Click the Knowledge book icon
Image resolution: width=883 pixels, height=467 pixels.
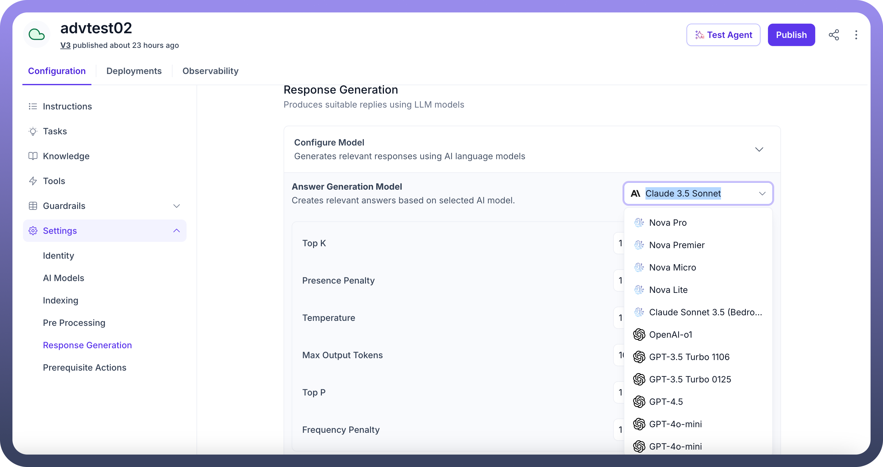tap(33, 156)
